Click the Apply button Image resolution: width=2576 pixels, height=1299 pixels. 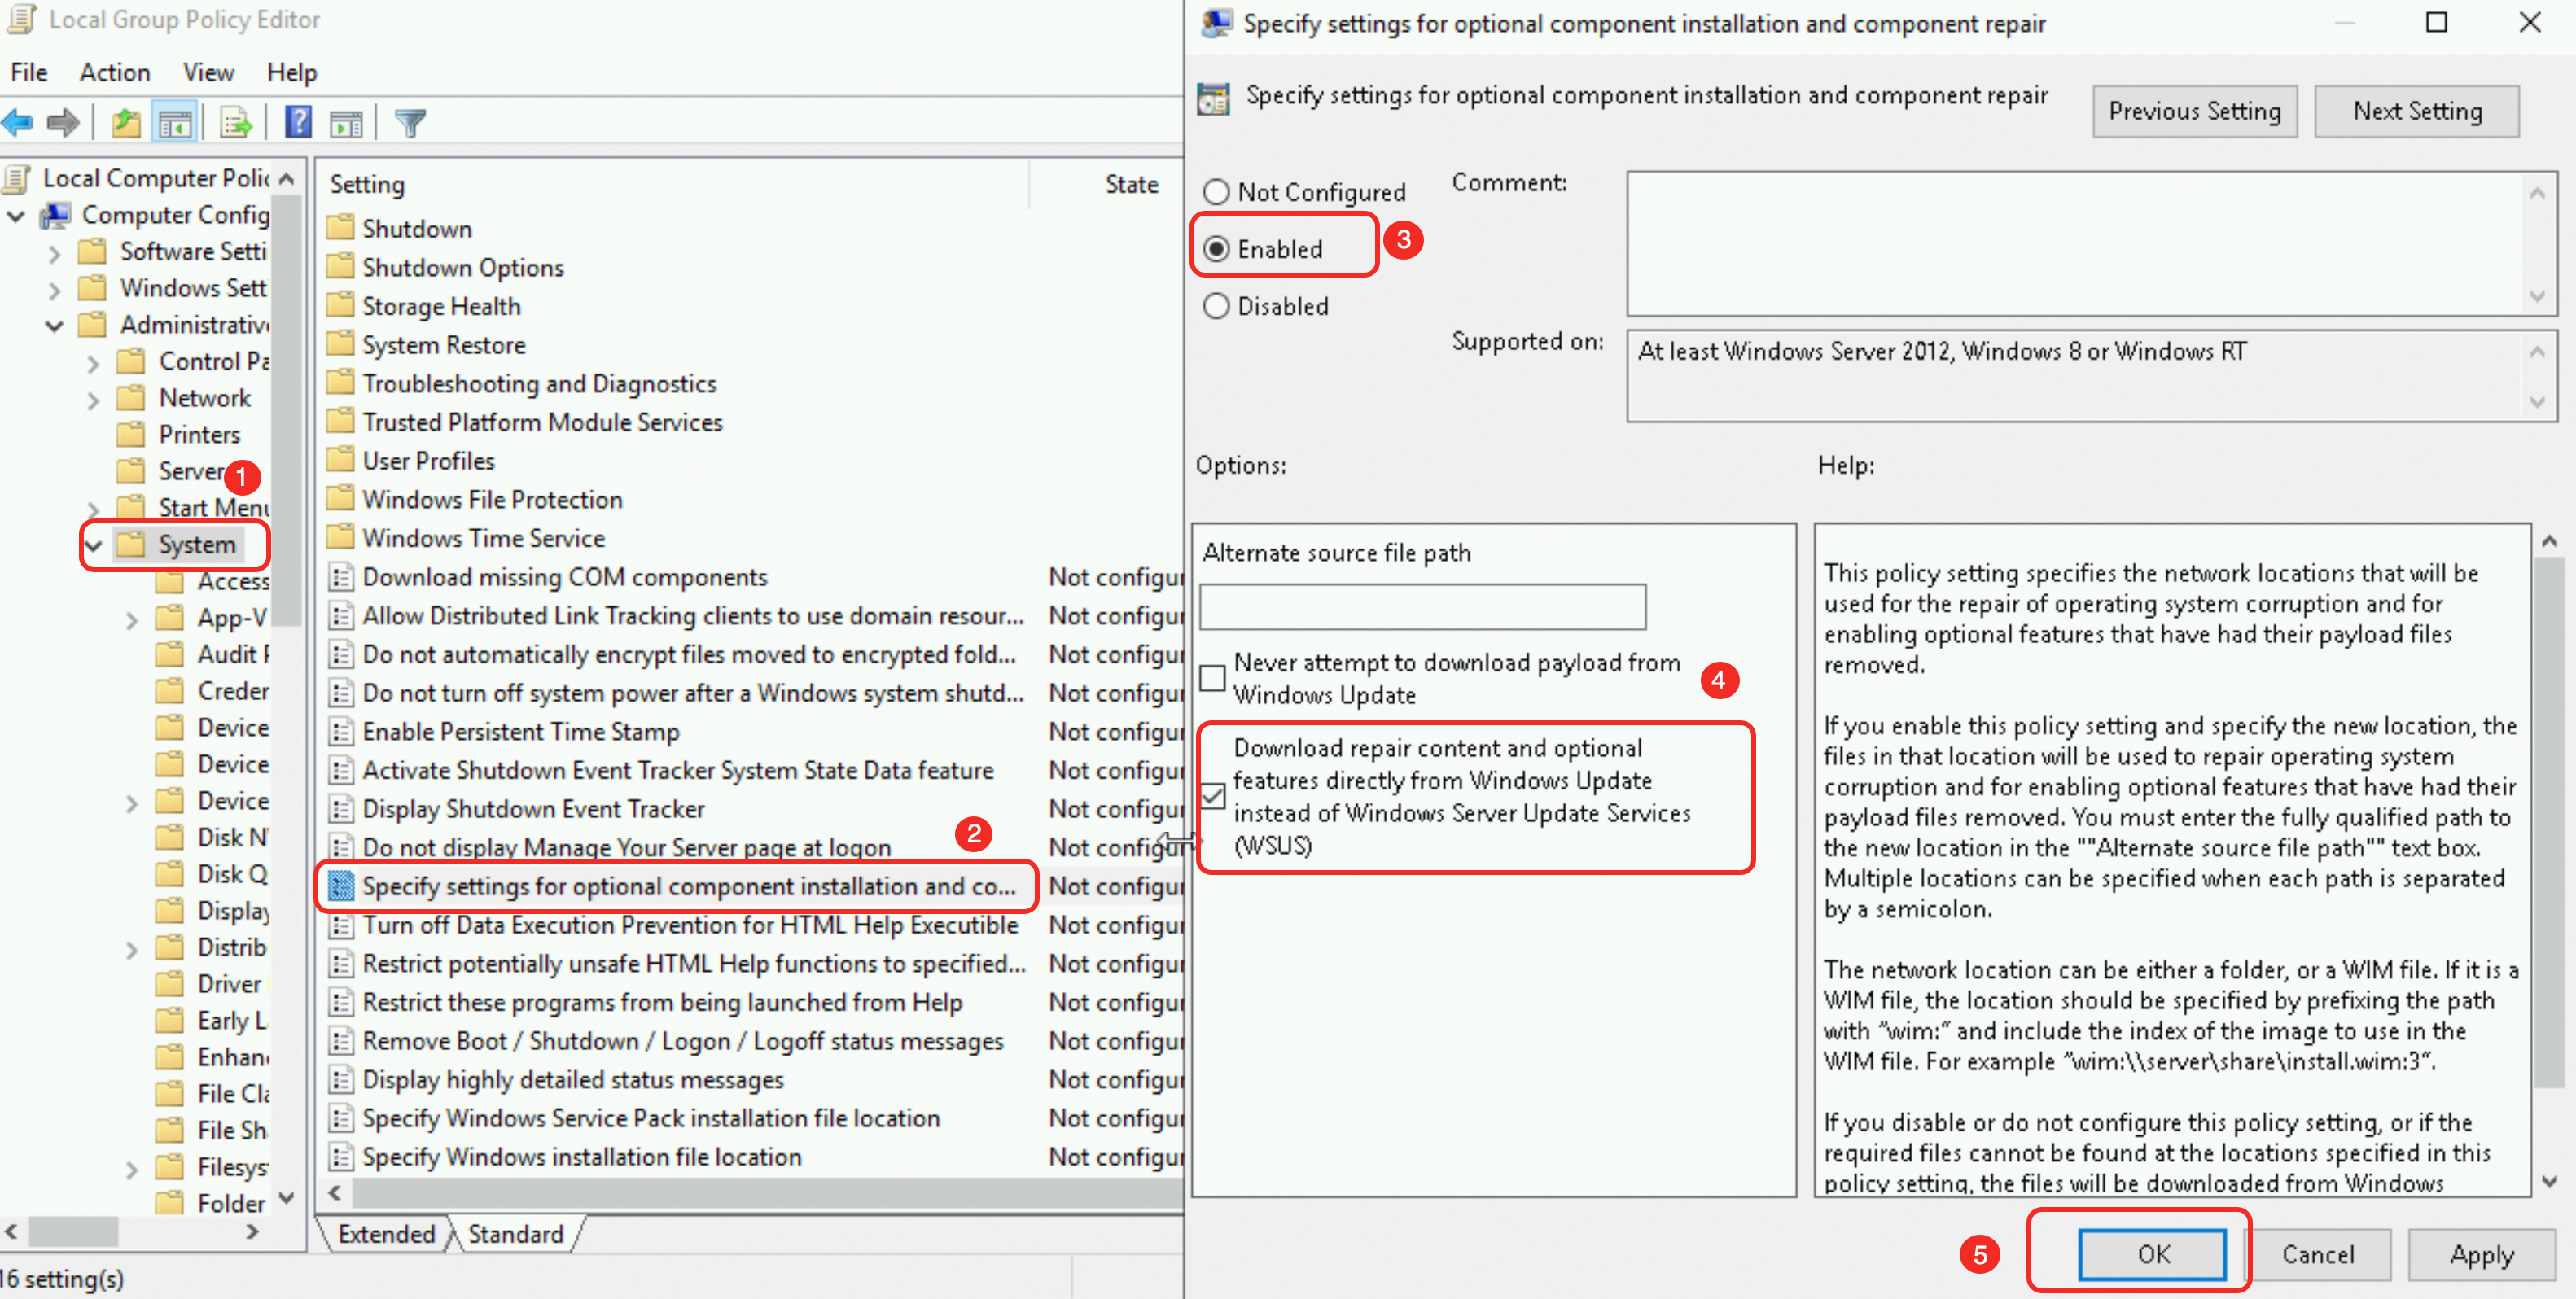click(x=2480, y=1254)
